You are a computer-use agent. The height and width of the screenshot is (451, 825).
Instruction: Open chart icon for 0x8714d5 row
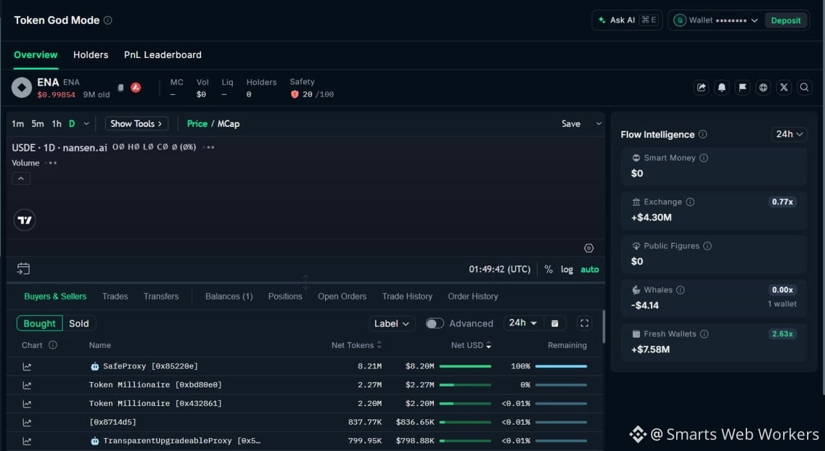tap(27, 423)
